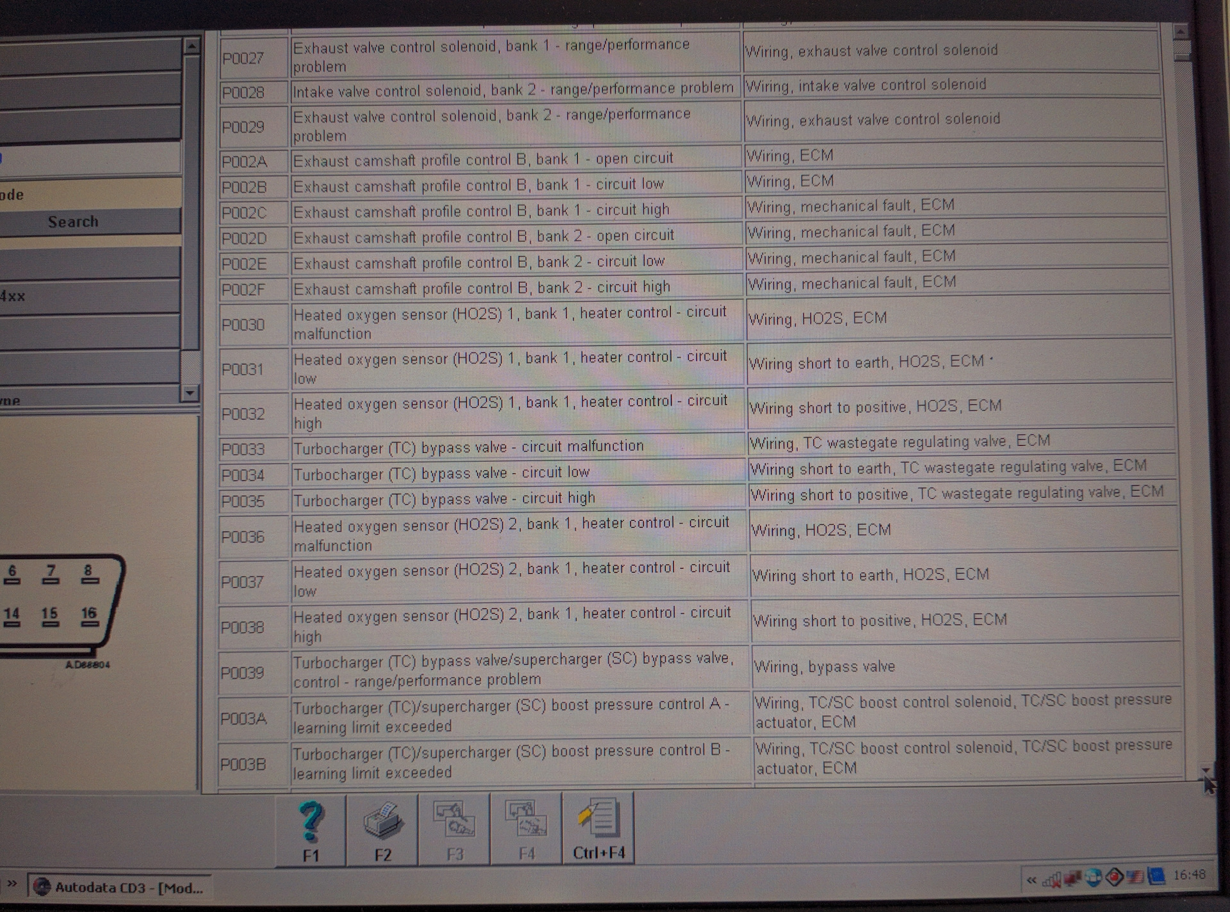
Task: Select the P0030 fault code row
Action: pos(243,325)
